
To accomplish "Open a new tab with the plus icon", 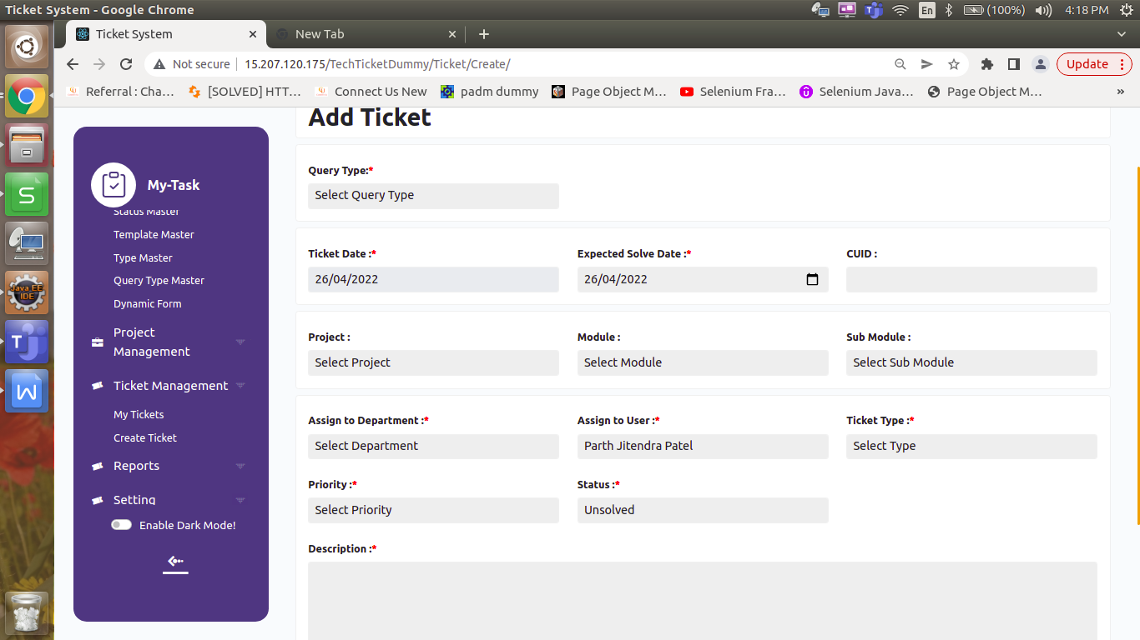I will click(484, 34).
